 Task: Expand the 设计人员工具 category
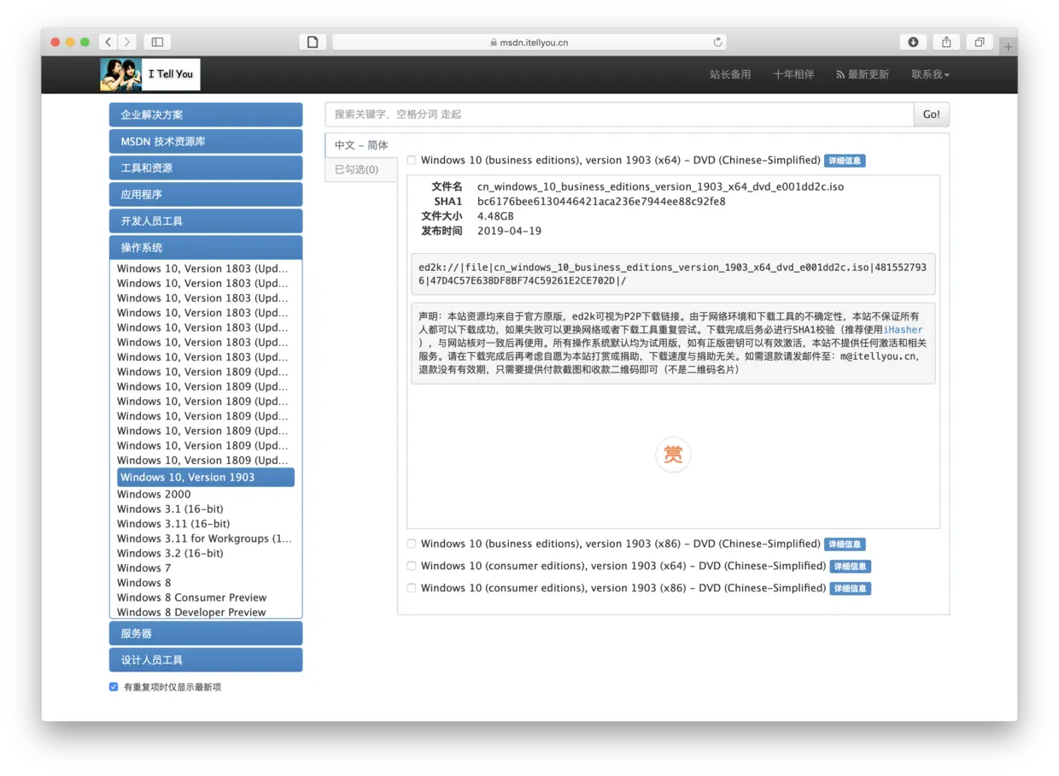pyautogui.click(x=206, y=660)
